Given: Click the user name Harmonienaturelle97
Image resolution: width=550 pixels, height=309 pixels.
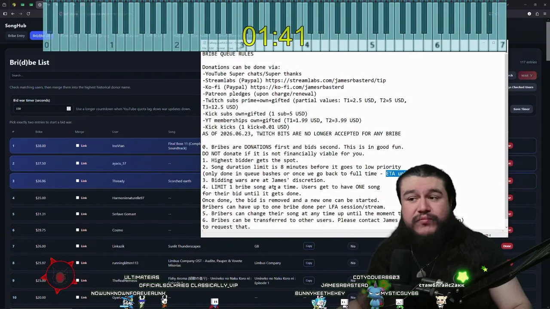Looking at the screenshot, I should (128, 198).
